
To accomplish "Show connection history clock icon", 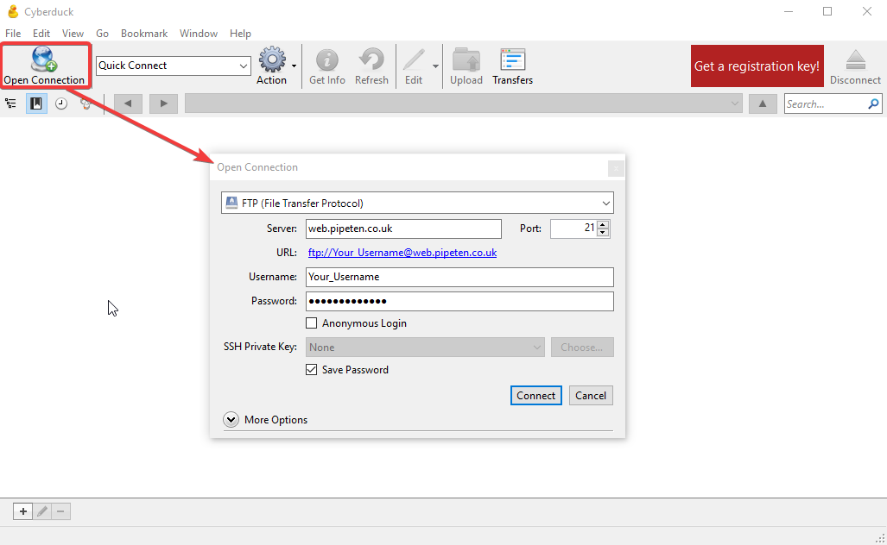I will [61, 103].
